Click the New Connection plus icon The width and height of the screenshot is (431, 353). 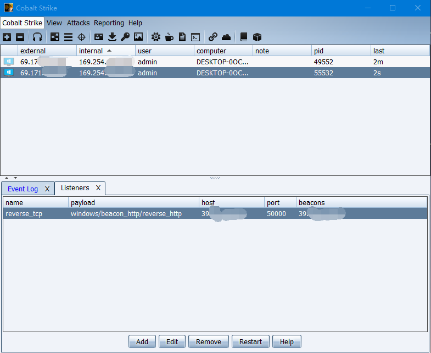point(7,37)
